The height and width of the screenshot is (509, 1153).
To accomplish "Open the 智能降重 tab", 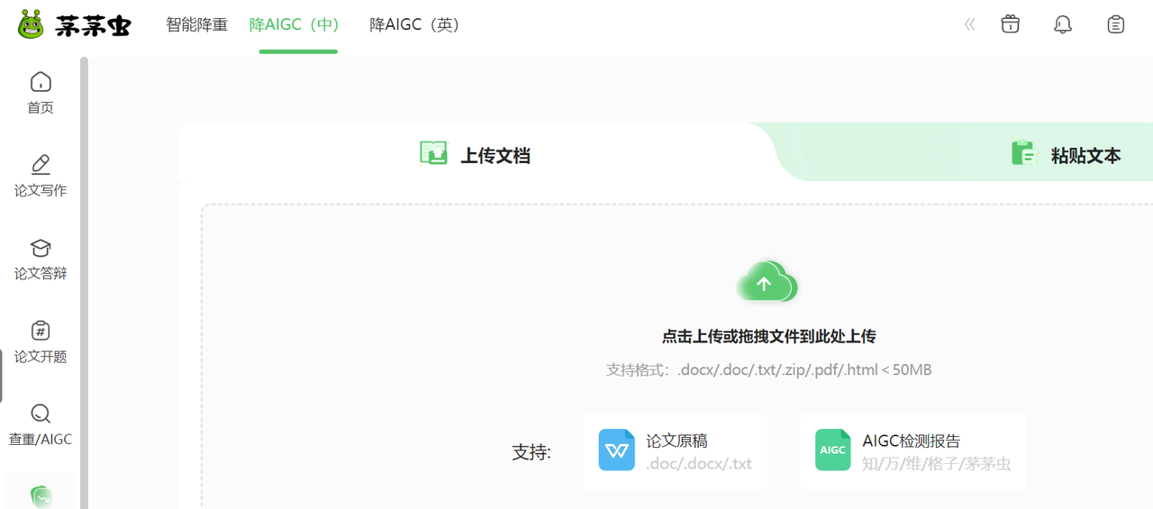I will tap(197, 25).
